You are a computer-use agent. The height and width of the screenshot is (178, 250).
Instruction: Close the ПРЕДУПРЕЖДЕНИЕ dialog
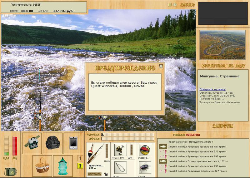(161, 66)
